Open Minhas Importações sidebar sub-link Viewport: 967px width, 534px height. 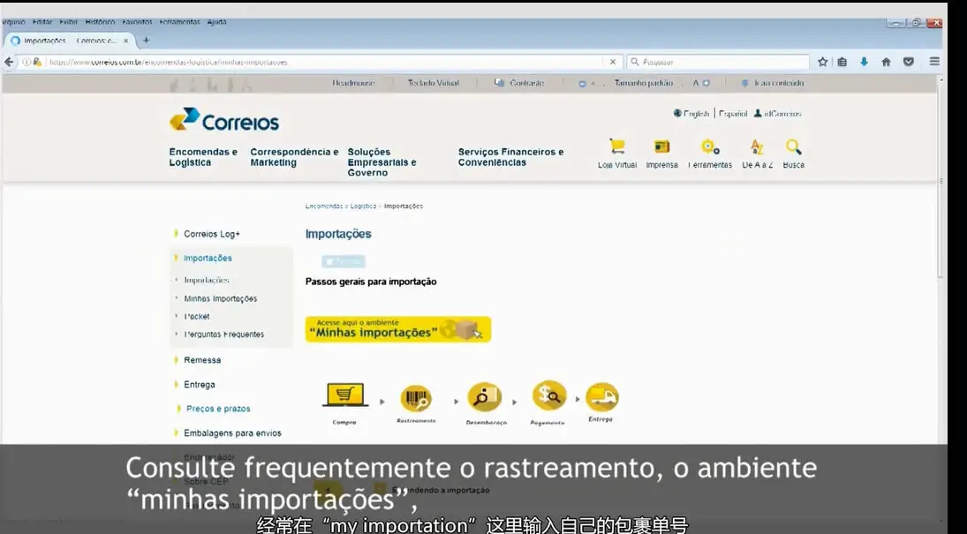tap(220, 298)
